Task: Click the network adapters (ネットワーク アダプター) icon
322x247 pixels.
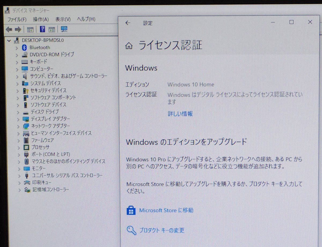Action: pos(26,126)
